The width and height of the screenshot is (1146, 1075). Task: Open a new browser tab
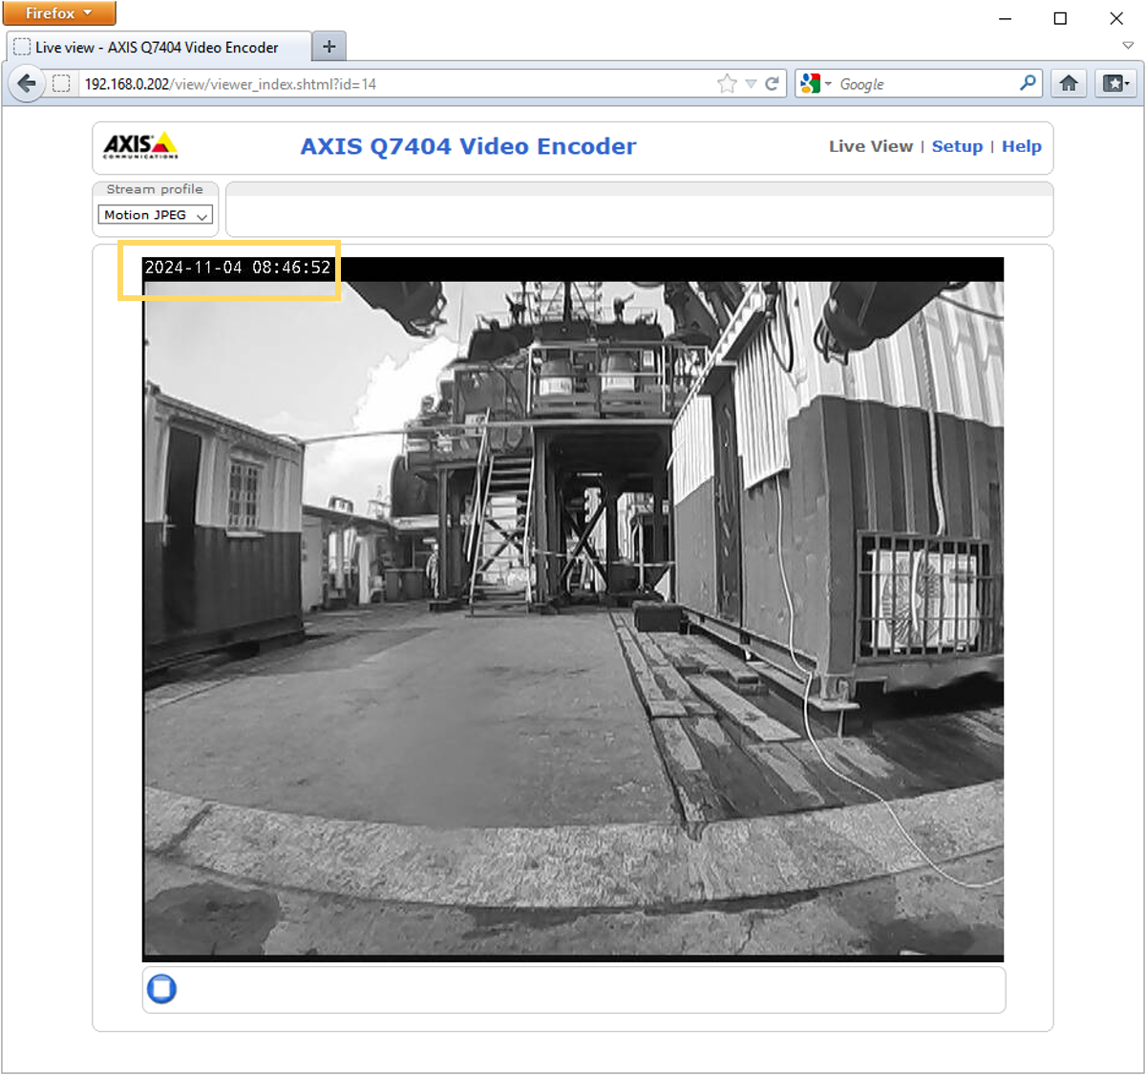tap(329, 47)
